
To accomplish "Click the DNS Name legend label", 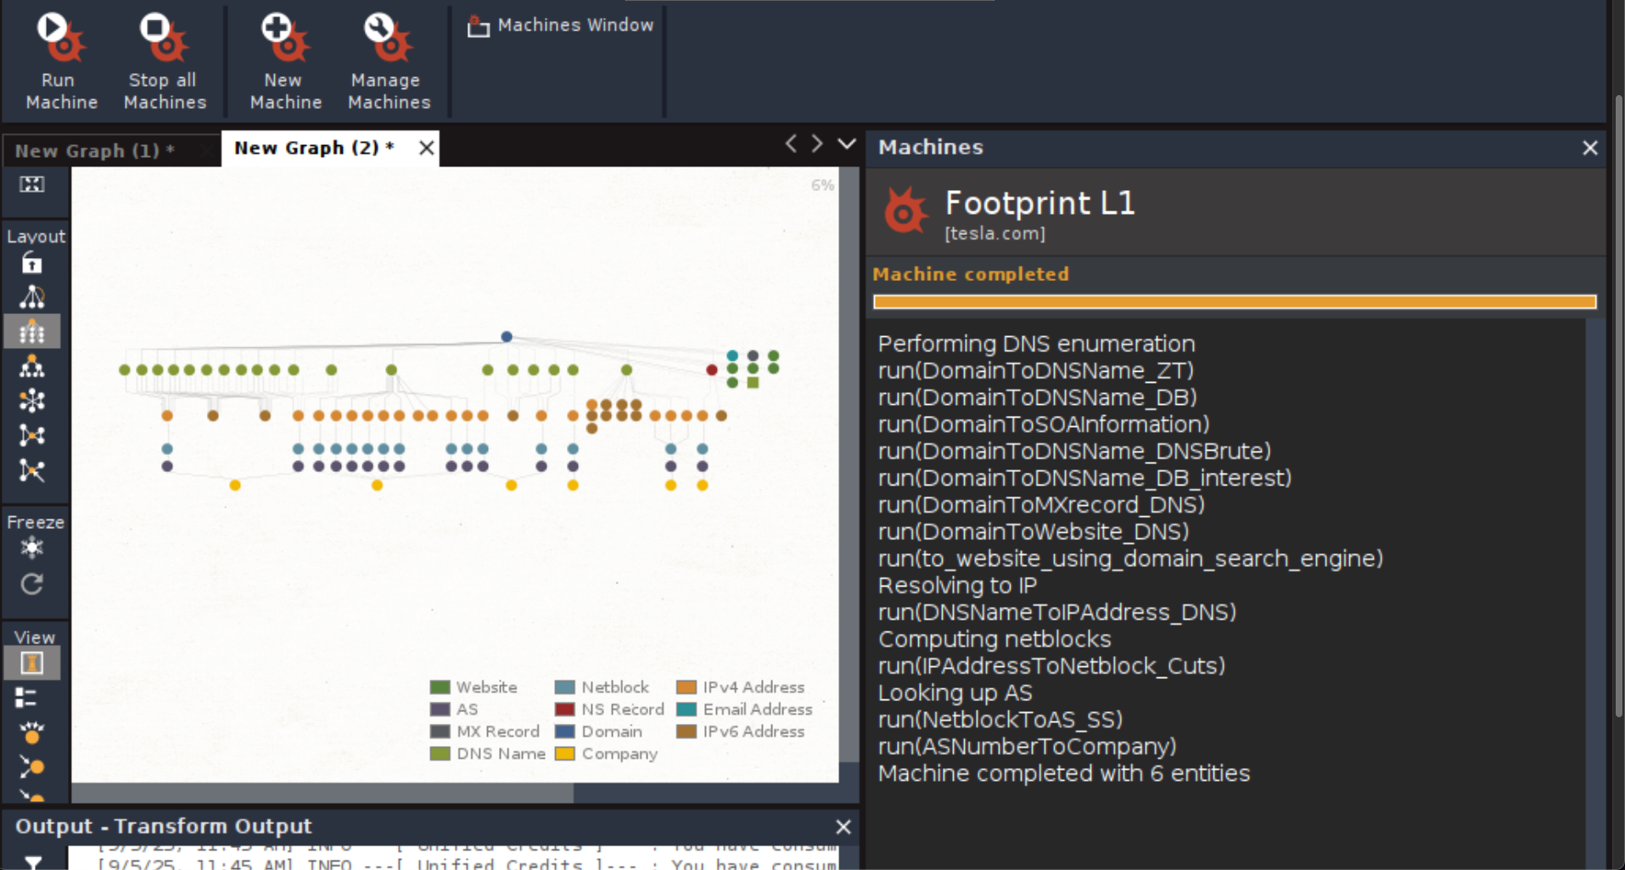I will [501, 754].
